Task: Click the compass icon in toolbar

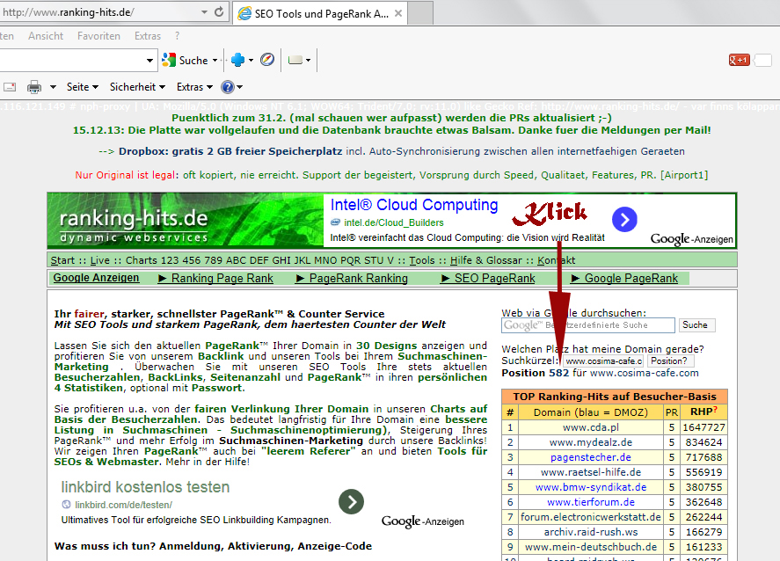Action: [x=267, y=61]
